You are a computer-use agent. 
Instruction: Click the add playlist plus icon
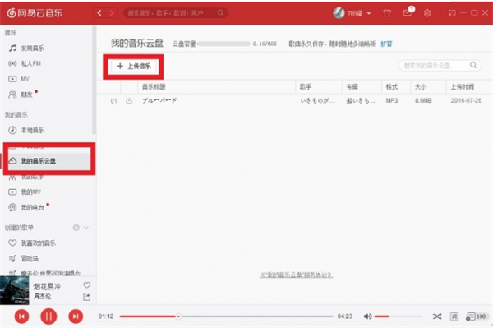(76, 228)
